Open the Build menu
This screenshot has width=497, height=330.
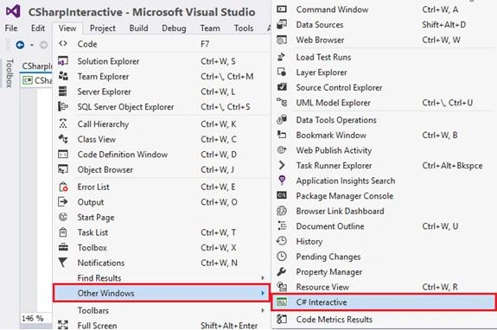138,29
